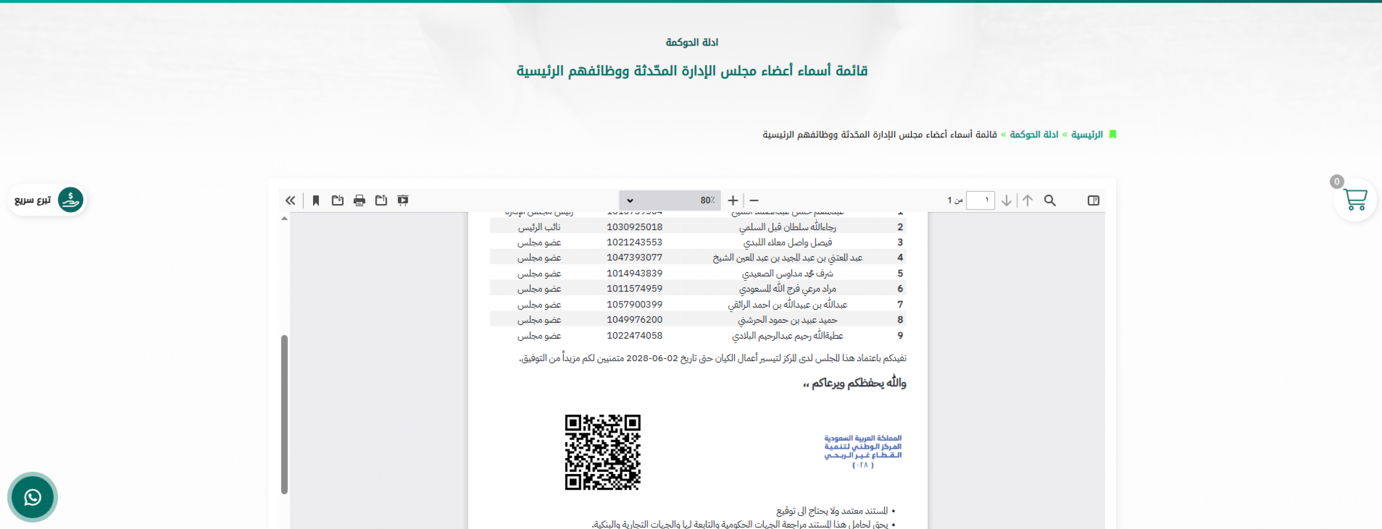Open the find-in-document search tool

point(1050,200)
